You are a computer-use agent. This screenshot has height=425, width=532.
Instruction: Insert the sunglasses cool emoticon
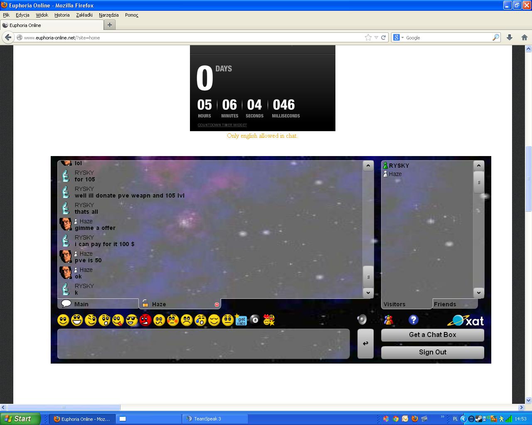pyautogui.click(x=132, y=320)
